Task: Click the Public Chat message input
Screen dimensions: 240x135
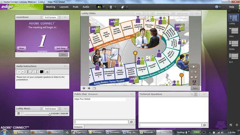Action: pos(101,122)
